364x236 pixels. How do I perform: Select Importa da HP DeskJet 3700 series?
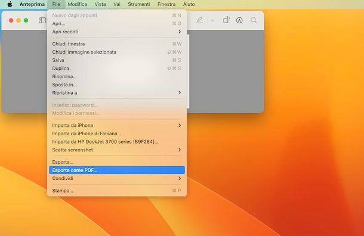(x=117, y=141)
